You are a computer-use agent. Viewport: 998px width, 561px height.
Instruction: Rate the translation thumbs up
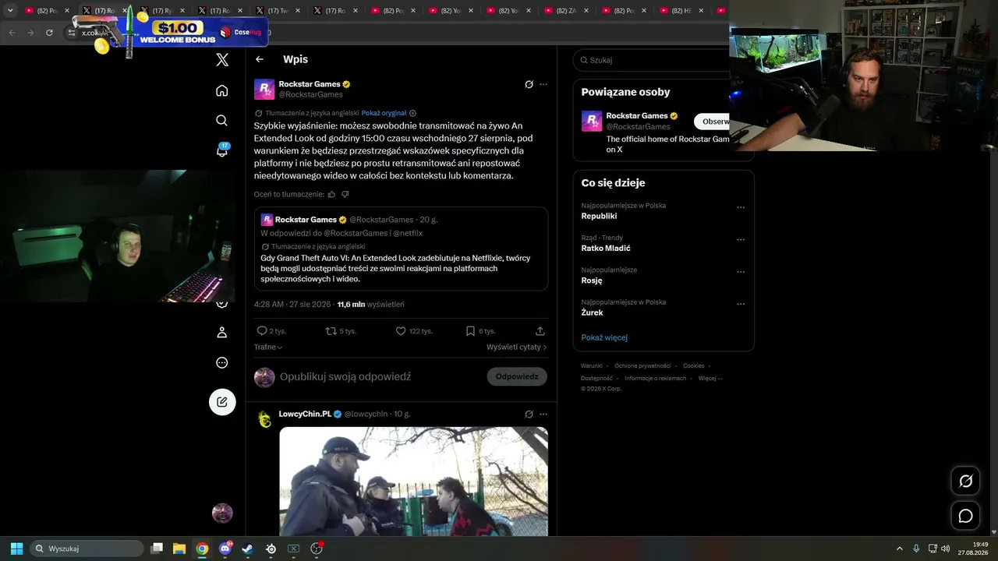[x=331, y=194]
